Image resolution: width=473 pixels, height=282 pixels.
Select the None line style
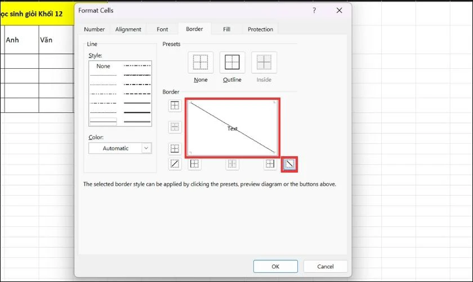(x=103, y=66)
